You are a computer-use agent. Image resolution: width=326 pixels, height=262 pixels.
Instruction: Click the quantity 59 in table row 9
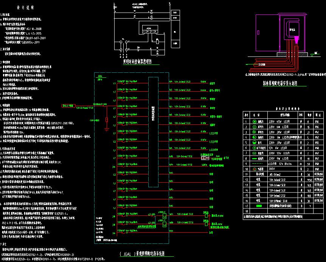tap(309, 164)
